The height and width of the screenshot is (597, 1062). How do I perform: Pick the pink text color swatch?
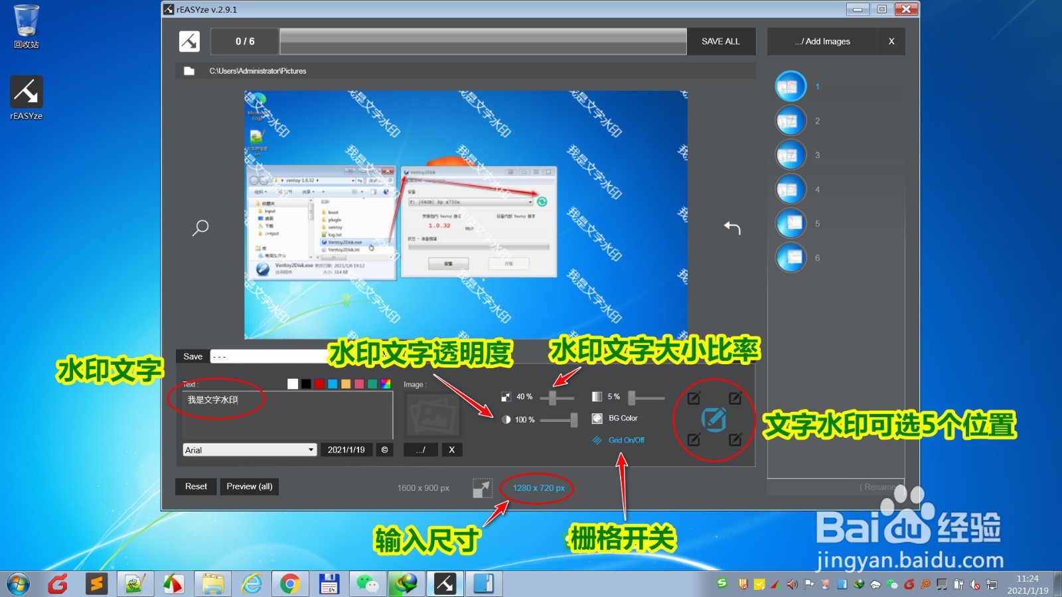click(x=359, y=384)
